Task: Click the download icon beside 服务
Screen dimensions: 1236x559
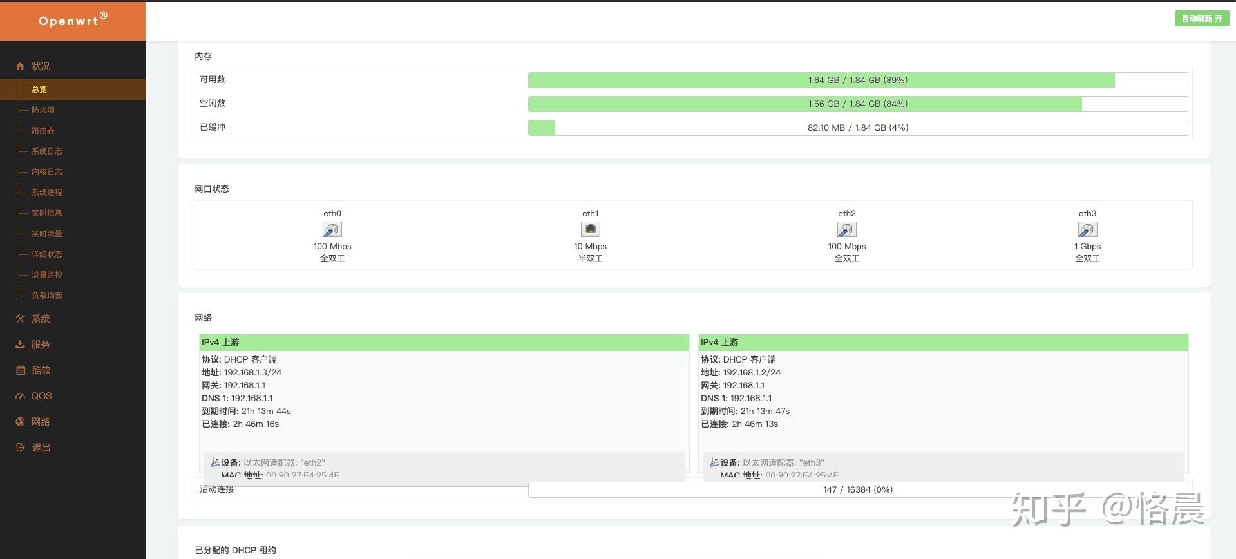Action: pos(20,345)
